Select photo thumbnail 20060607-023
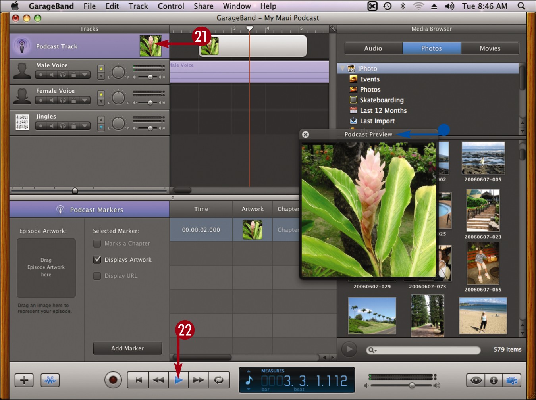536x400 pixels. tap(483, 210)
